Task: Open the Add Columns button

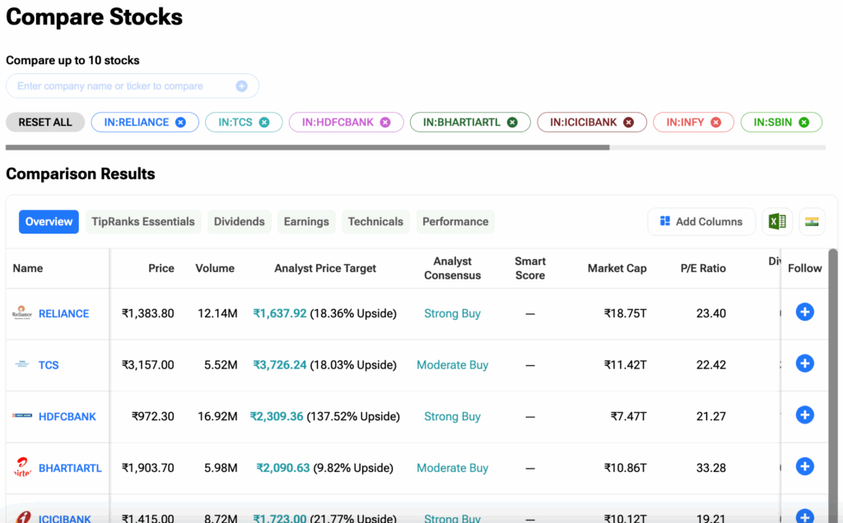Action: [701, 221]
